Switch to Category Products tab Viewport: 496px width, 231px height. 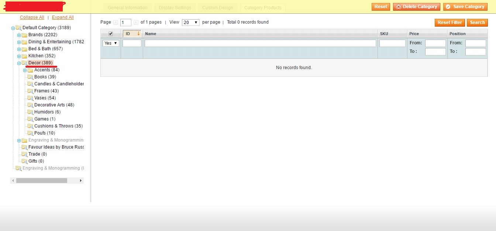(x=263, y=7)
